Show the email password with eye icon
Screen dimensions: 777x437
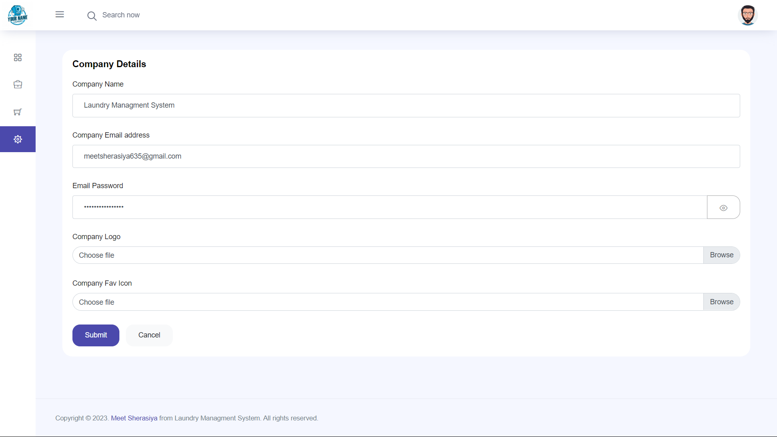point(723,208)
